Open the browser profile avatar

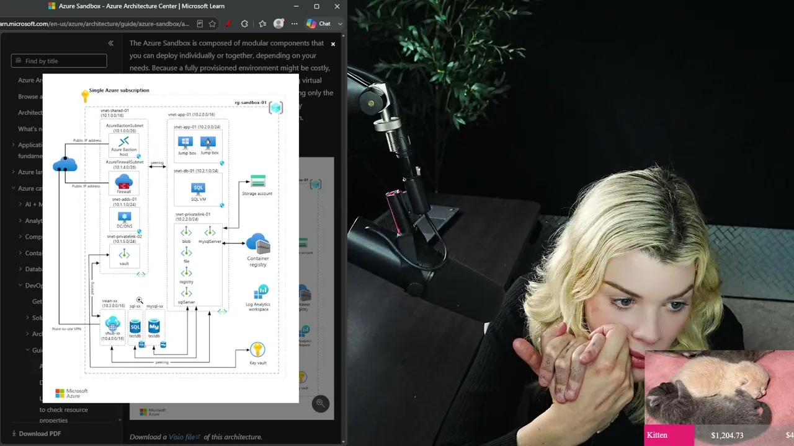[279, 24]
